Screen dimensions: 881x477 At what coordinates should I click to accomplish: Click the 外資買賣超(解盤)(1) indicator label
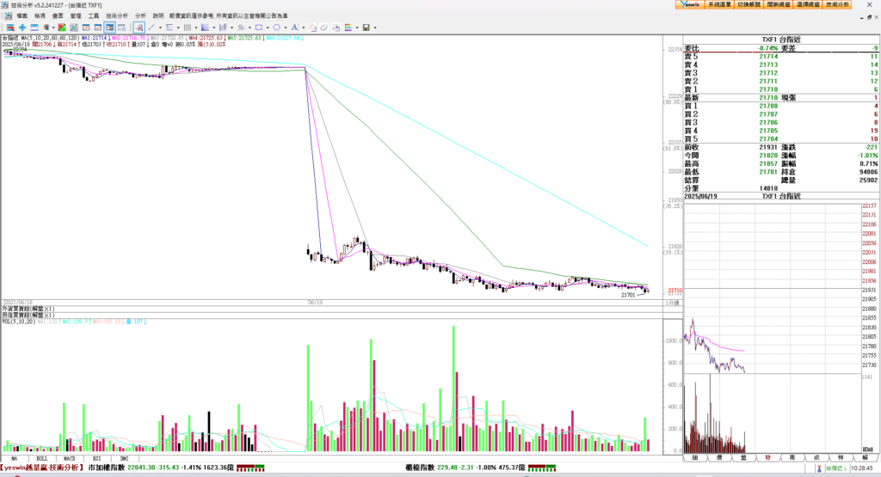(x=28, y=309)
